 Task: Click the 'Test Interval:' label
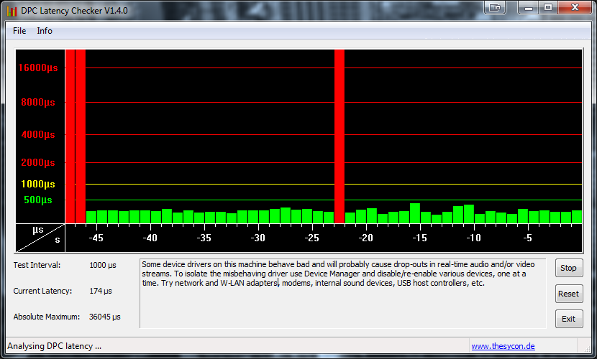[x=37, y=265]
